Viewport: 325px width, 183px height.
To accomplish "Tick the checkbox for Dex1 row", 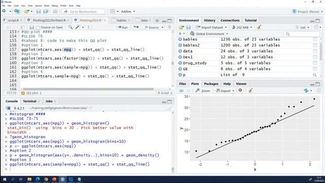I will (x=315, y=57).
